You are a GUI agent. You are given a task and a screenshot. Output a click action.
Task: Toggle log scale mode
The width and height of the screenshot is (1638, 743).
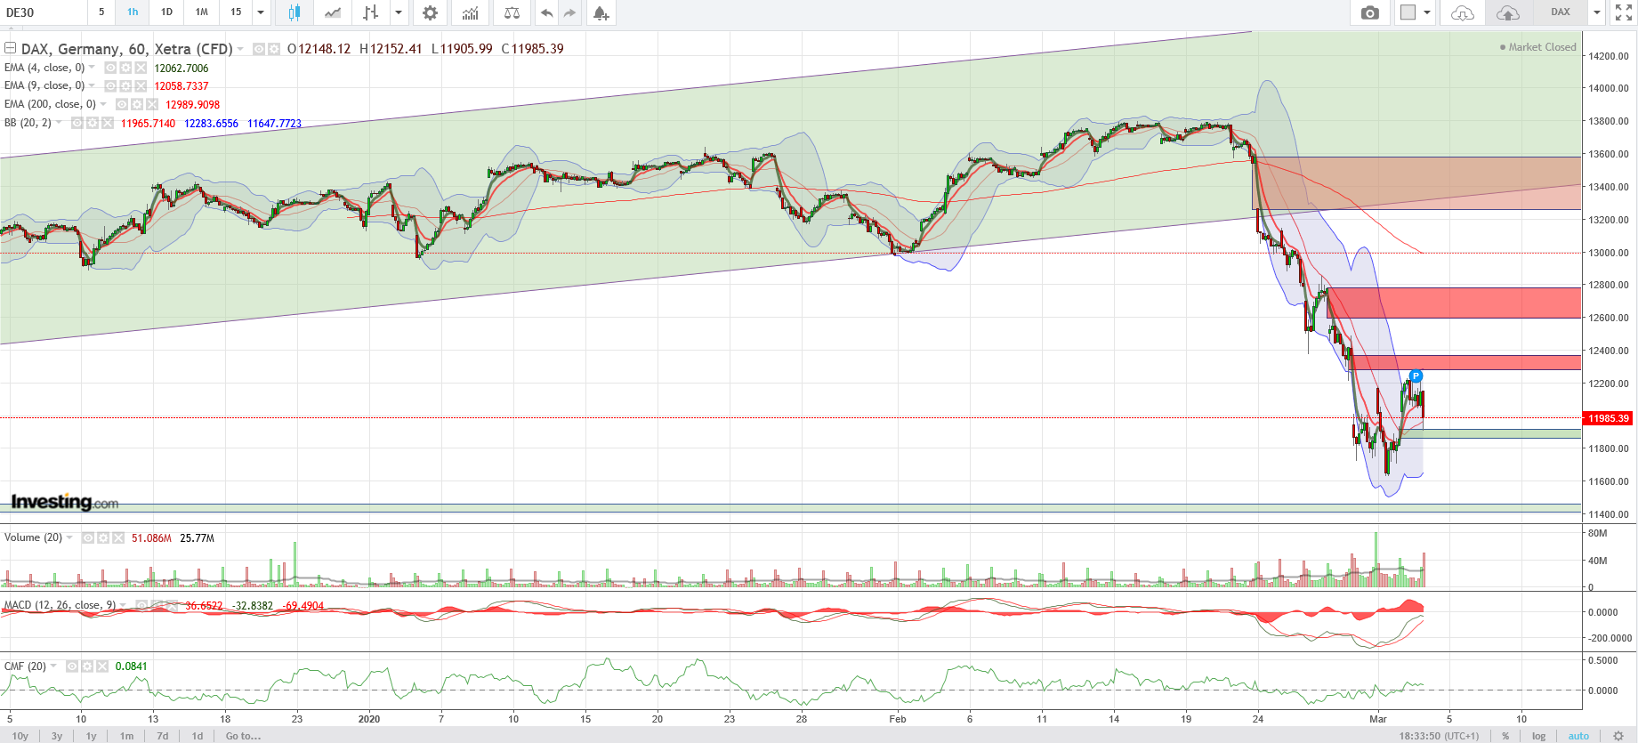click(1538, 736)
